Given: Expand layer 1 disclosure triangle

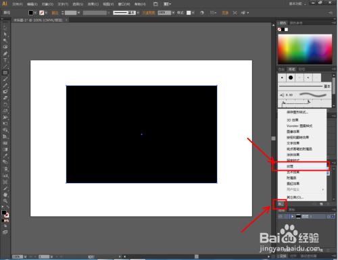Looking at the screenshot, I should (x=292, y=216).
